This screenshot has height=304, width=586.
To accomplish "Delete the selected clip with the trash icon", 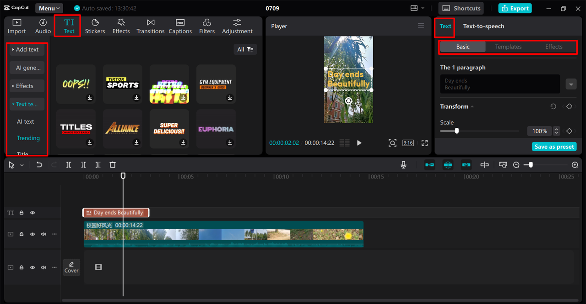I will 113,165.
